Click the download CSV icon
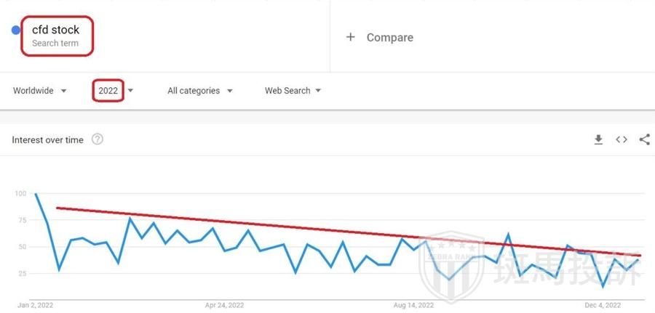This screenshot has height=313, width=655. 598,139
